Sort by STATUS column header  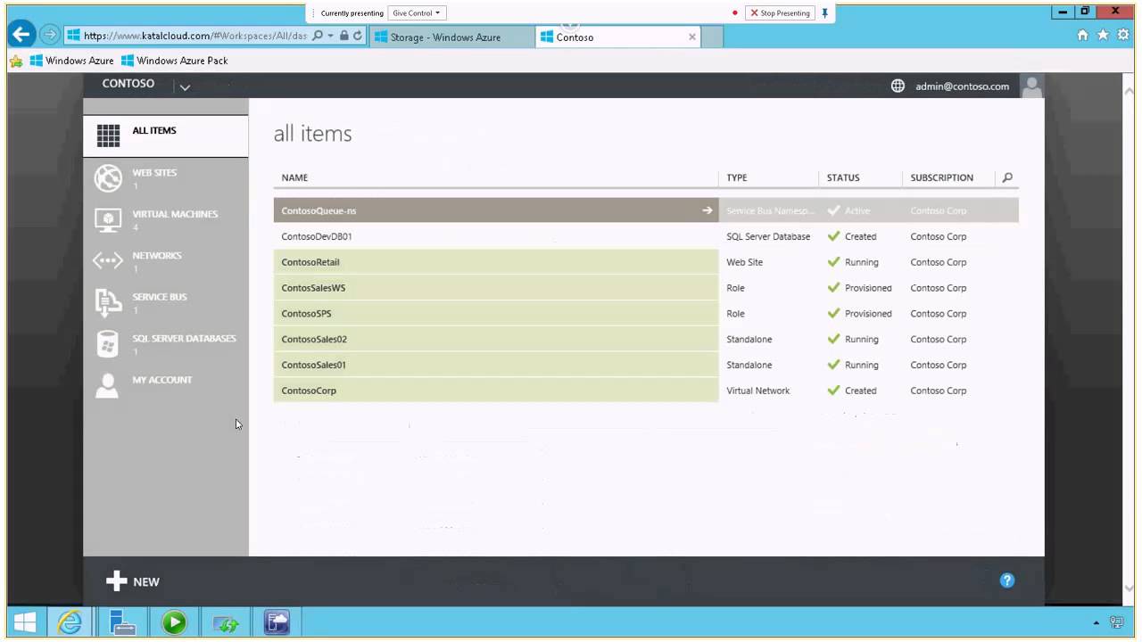pyautogui.click(x=843, y=177)
